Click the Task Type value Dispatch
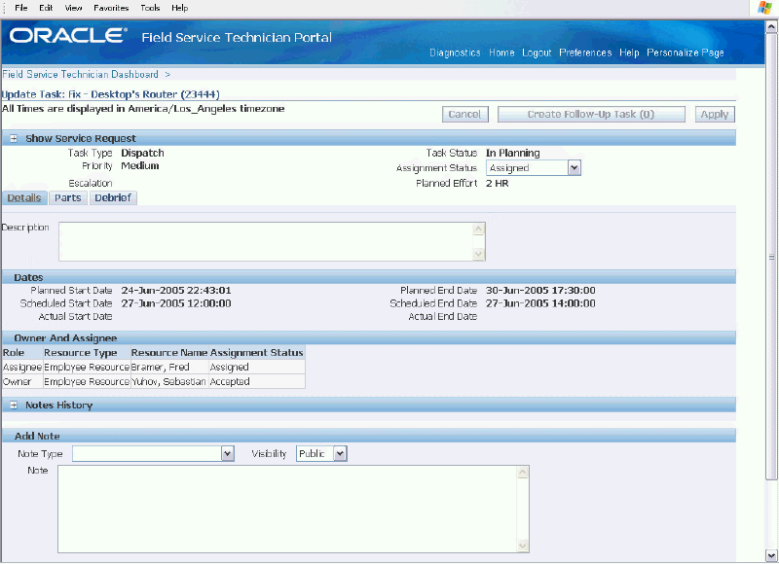The height and width of the screenshot is (564, 779). [x=142, y=153]
